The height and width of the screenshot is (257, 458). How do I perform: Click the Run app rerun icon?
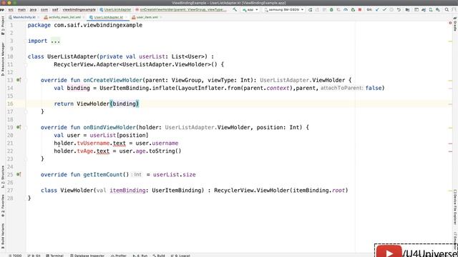[310, 9]
